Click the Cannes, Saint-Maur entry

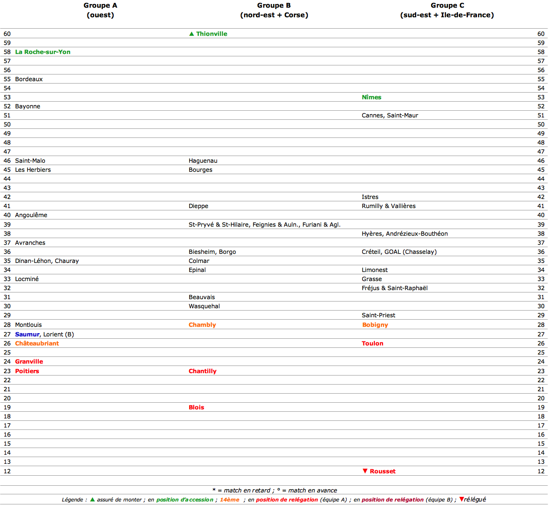pyautogui.click(x=389, y=116)
